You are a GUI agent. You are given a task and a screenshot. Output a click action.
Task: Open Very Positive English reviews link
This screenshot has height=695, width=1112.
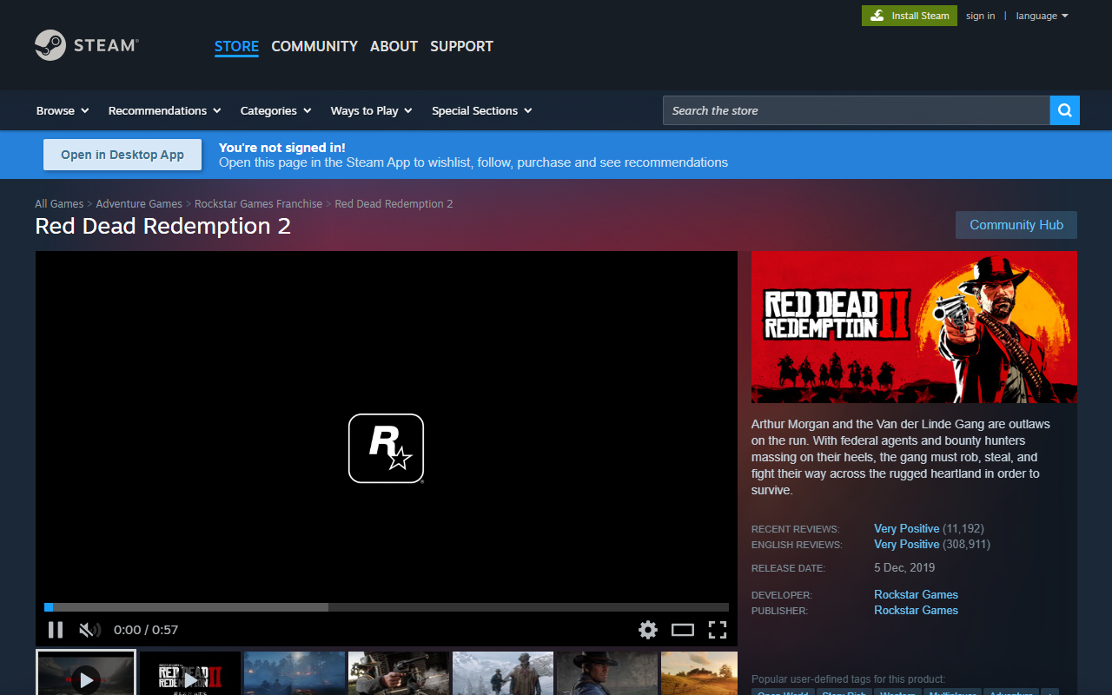point(906,544)
